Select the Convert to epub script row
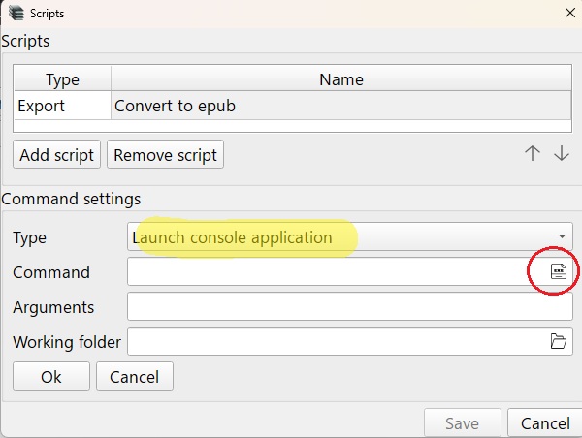582x438 pixels. click(293, 106)
